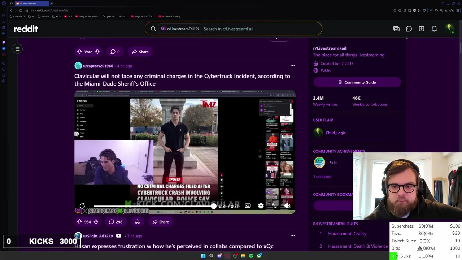
Task: Open File Explorer from the taskbar
Action: point(243,256)
